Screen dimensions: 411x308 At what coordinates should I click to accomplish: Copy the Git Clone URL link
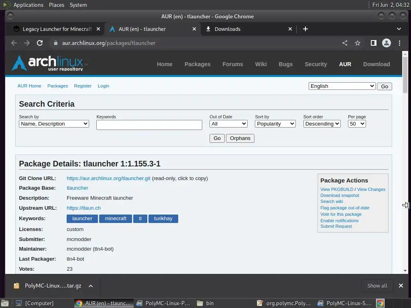(x=108, y=178)
